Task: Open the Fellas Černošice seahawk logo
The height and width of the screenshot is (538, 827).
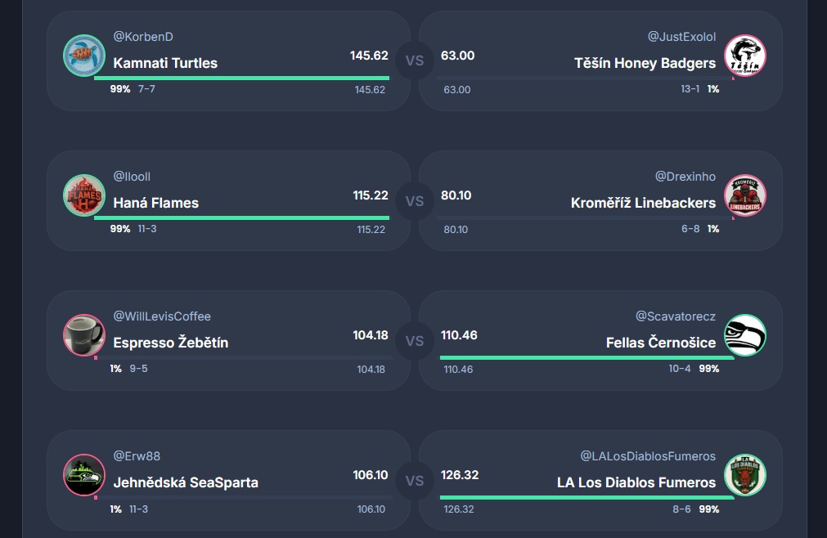Action: (745, 335)
